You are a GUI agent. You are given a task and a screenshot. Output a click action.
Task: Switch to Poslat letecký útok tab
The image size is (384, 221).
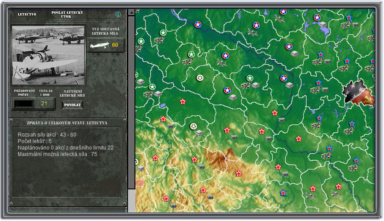(x=67, y=14)
